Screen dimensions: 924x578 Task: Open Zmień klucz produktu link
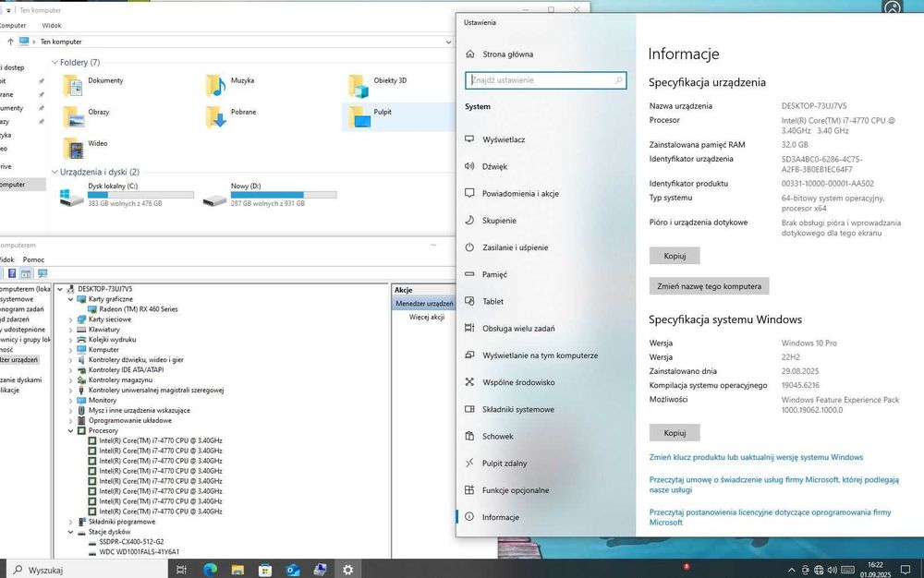756,457
